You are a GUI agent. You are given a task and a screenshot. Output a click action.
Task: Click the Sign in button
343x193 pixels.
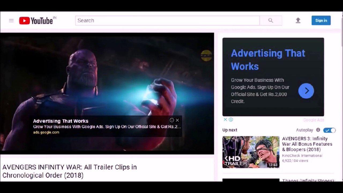[321, 21]
